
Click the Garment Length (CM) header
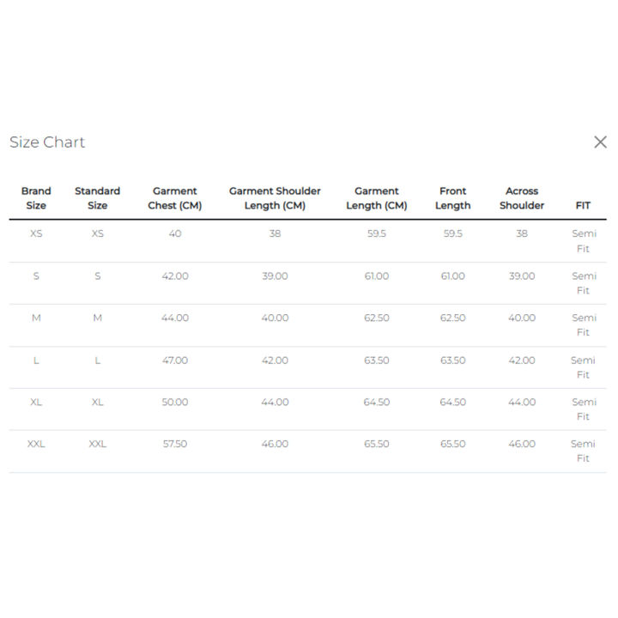tap(376, 198)
